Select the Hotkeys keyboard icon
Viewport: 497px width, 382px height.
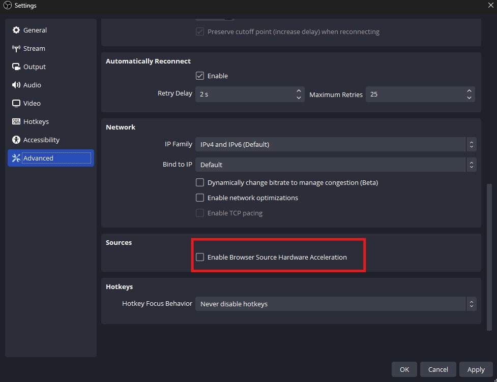[x=16, y=121]
